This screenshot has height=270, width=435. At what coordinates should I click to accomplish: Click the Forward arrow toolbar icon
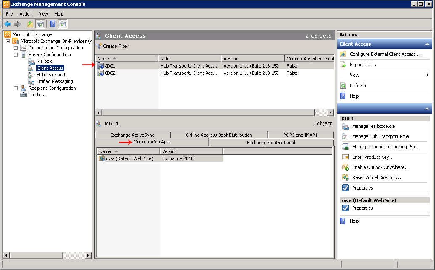(17, 24)
